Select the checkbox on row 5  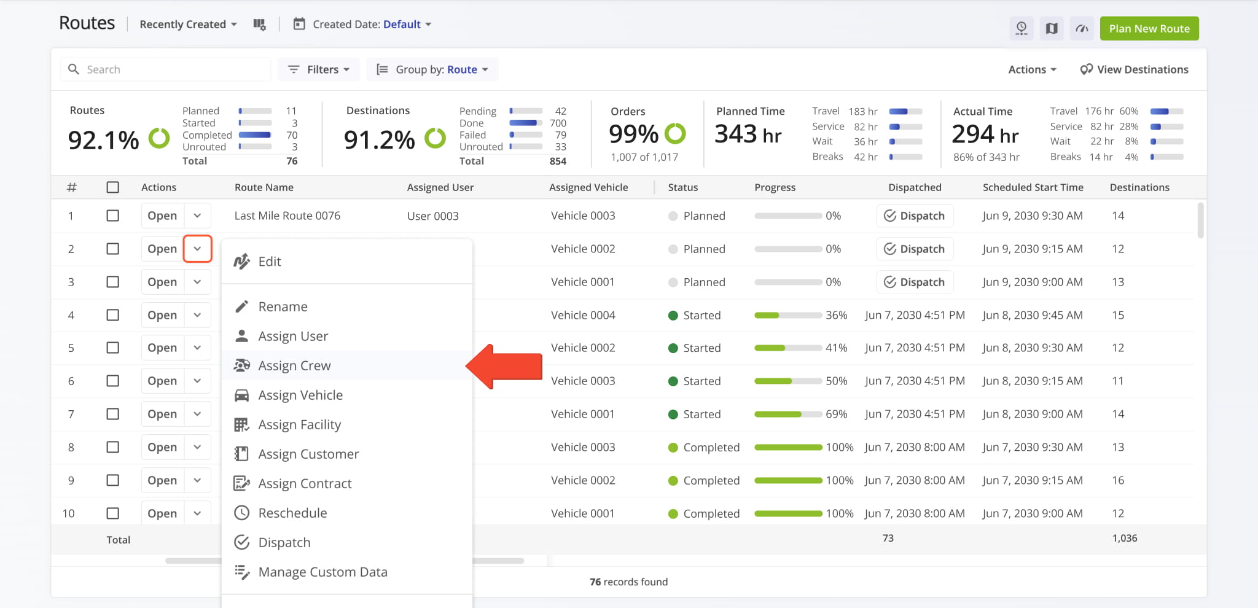pos(112,348)
